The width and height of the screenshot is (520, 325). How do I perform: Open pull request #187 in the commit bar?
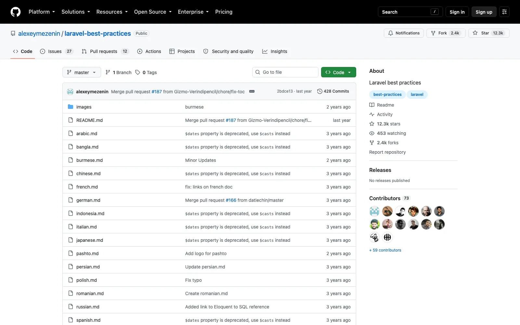pos(157,92)
